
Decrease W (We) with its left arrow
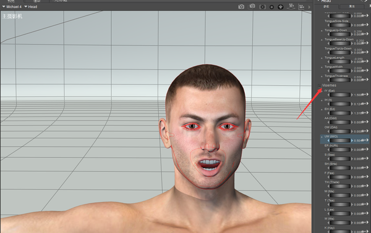point(329,223)
